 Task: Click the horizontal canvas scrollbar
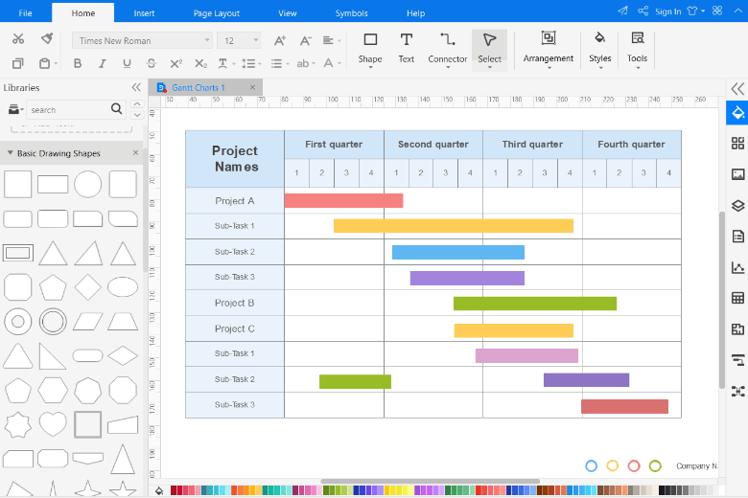coord(431,482)
